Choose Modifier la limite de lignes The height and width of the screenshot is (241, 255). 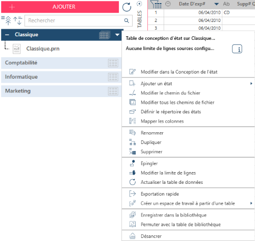pyautogui.click(x=188, y=173)
